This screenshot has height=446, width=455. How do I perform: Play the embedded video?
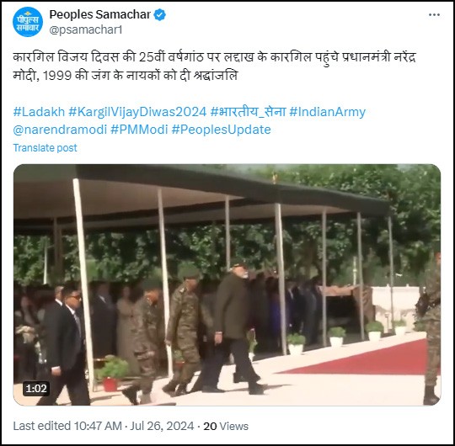pyautogui.click(x=227, y=285)
